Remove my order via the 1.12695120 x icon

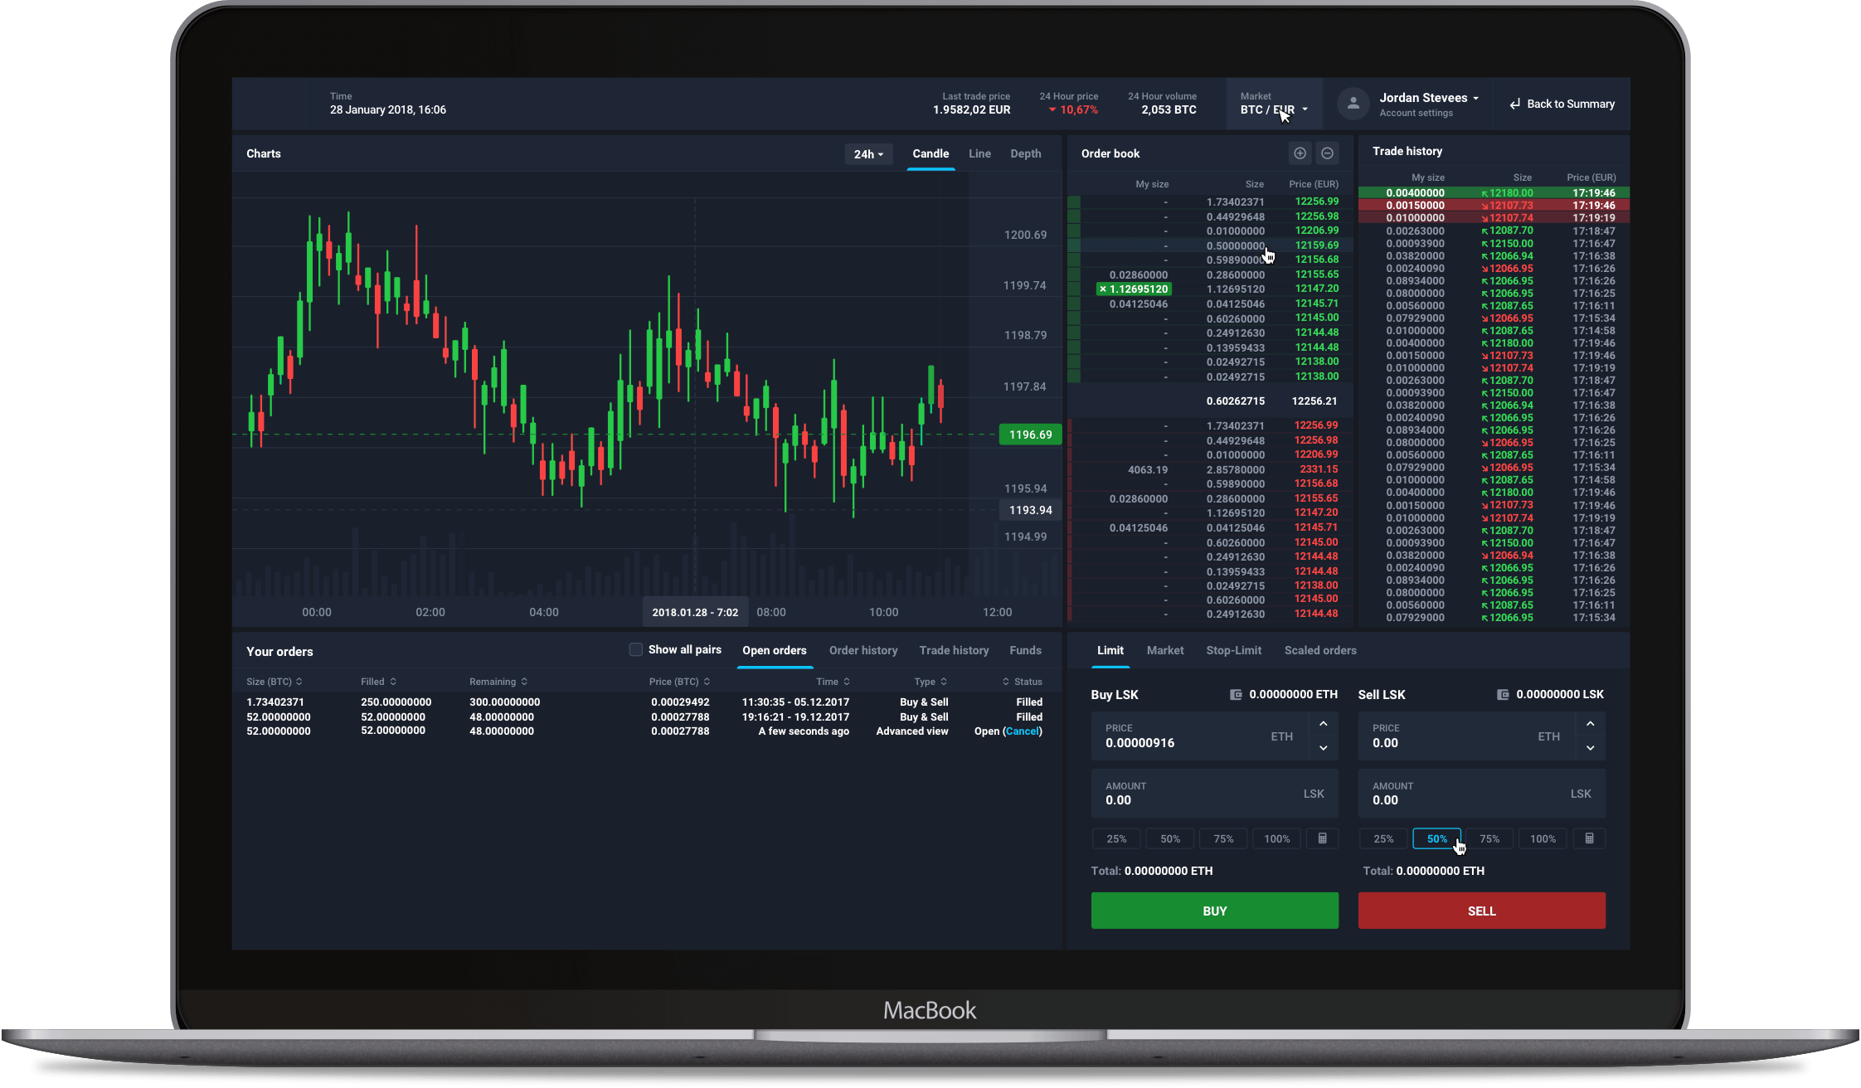pyautogui.click(x=1102, y=289)
